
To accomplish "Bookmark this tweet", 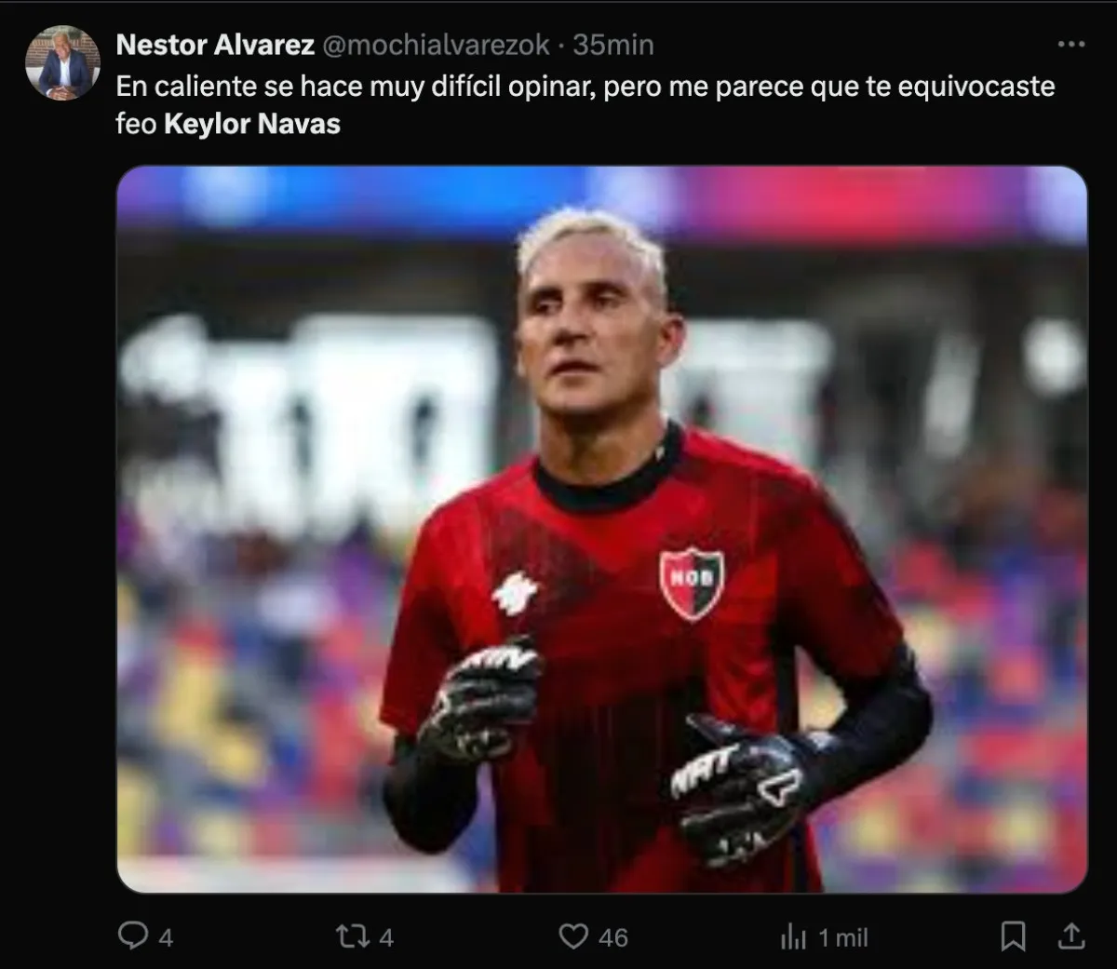I will click(1013, 936).
